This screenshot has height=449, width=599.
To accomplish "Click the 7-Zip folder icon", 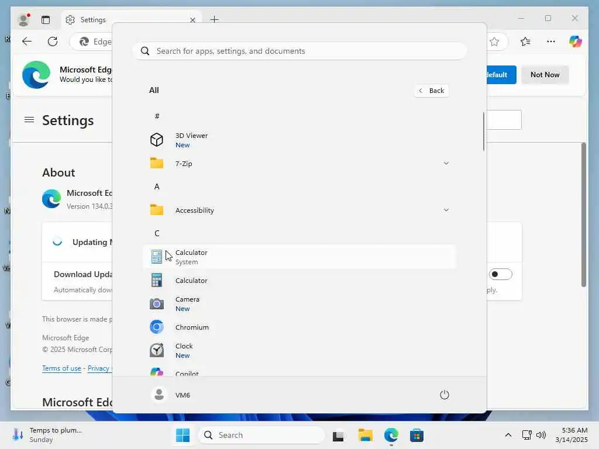I will tap(157, 163).
